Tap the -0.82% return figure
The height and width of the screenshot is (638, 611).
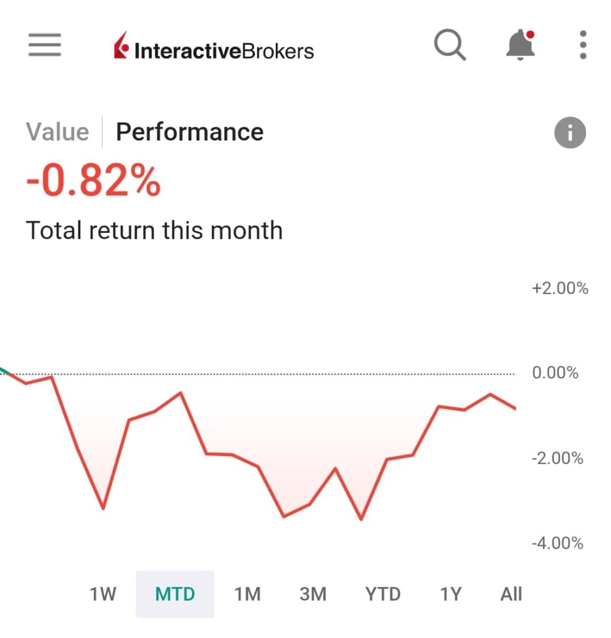tap(93, 181)
